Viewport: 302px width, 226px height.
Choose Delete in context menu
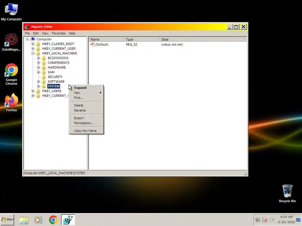[86, 105]
